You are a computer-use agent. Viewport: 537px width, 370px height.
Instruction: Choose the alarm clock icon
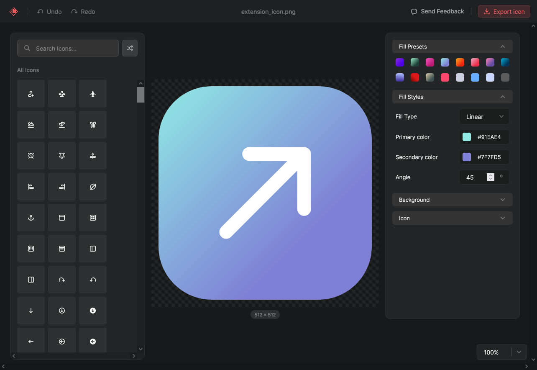pos(31,156)
